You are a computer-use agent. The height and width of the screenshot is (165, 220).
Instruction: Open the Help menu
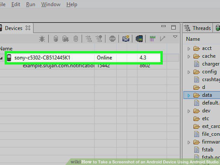(72, 5)
